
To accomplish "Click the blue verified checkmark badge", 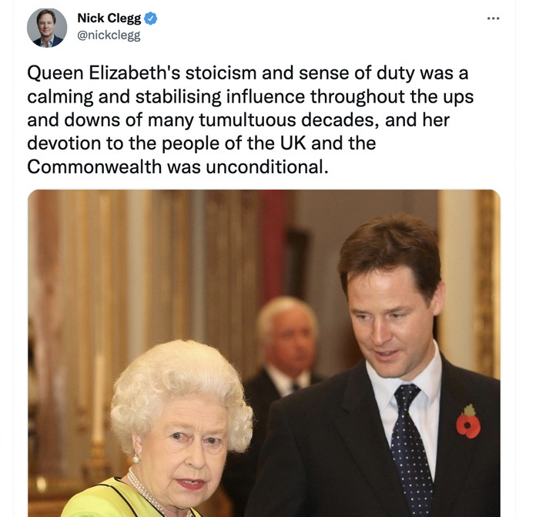I will (151, 18).
